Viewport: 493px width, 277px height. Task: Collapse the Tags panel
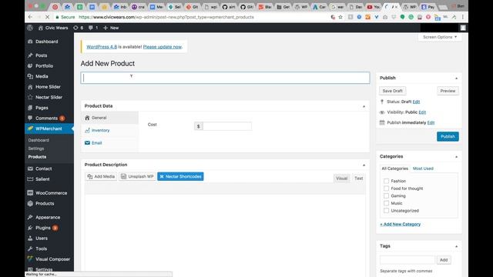coord(456,246)
